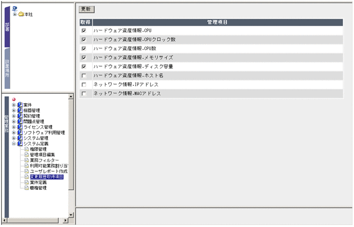Viewport: 354px width, 227px height.
Task: Open the 案件定義 tree item
Action: pos(38,182)
